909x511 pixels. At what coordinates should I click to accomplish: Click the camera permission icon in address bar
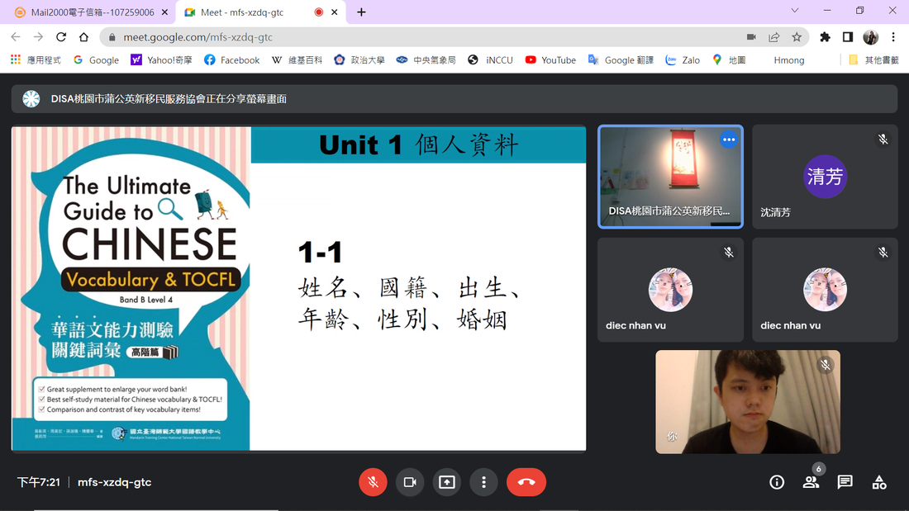pos(751,37)
